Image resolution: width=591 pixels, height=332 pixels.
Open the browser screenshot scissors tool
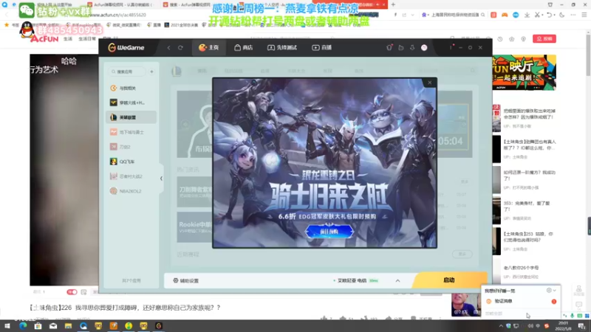point(537,15)
